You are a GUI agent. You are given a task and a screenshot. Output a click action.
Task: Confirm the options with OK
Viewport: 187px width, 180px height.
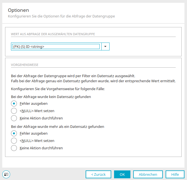tap(122, 174)
